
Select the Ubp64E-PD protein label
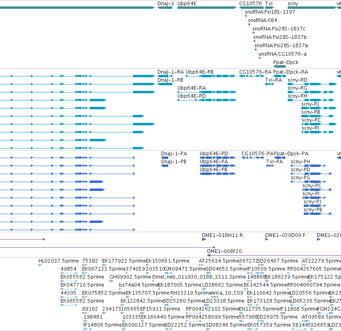(x=214, y=154)
